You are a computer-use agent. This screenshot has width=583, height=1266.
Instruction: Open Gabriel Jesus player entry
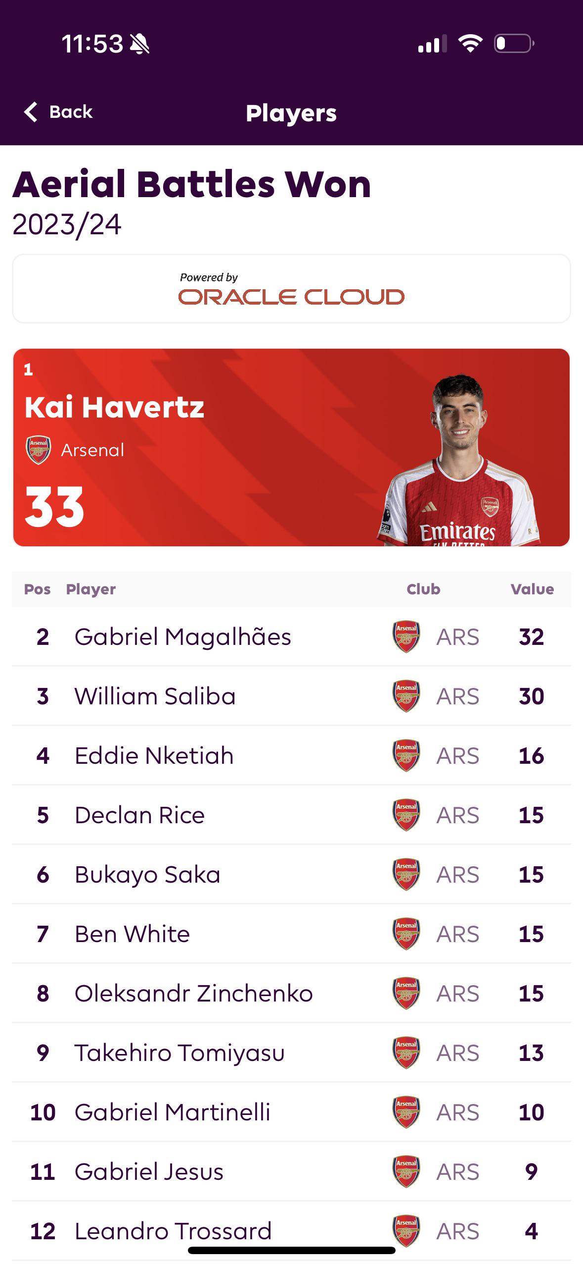(291, 1171)
